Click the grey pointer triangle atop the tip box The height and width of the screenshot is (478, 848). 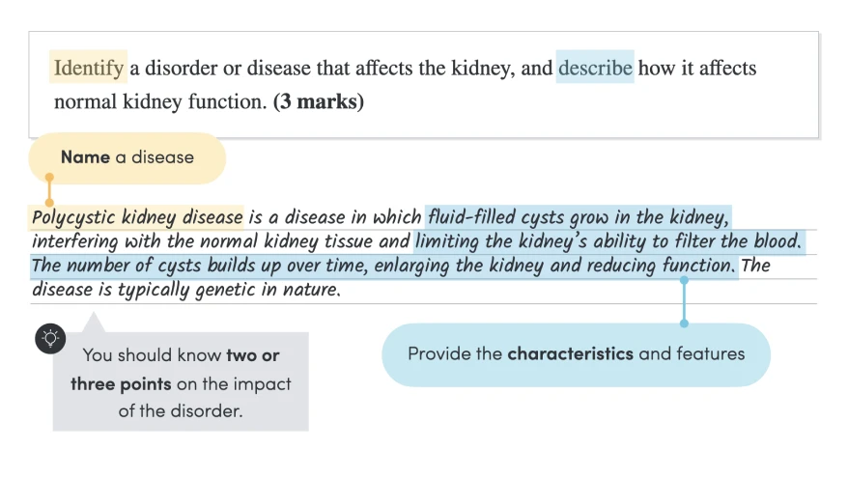coord(94,323)
